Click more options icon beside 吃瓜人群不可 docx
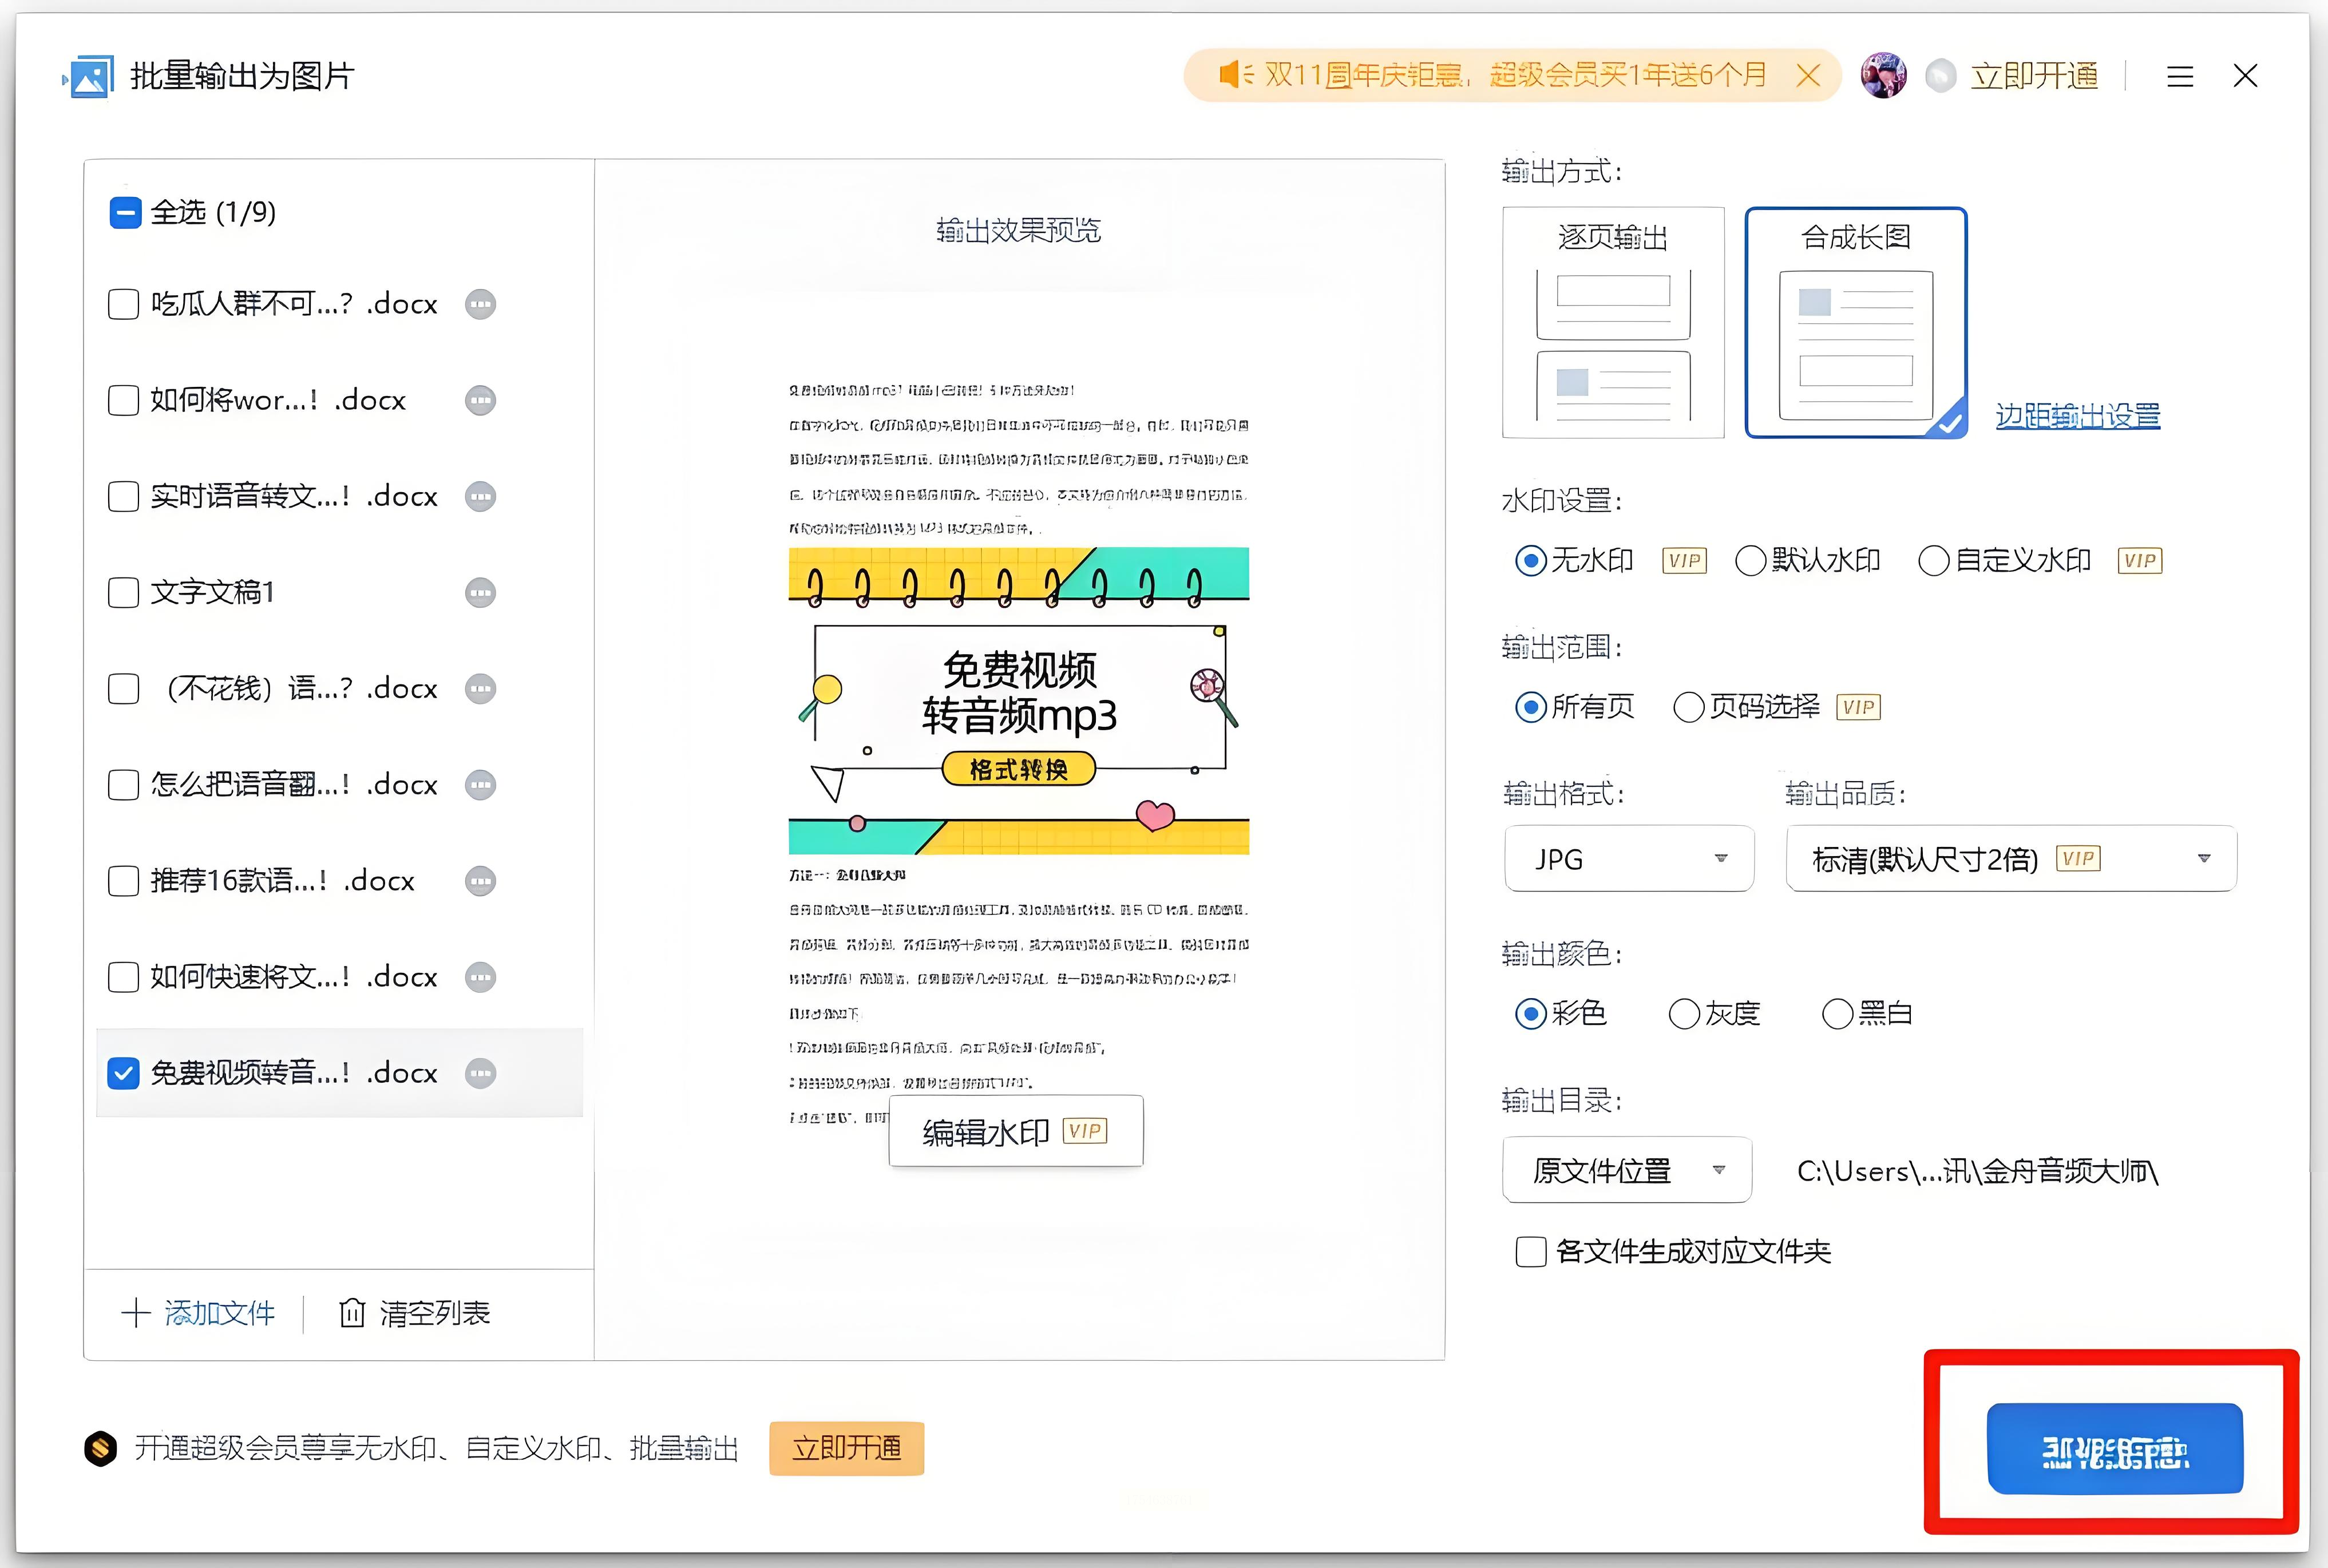Viewport: 2328px width, 1568px height. coord(480,304)
